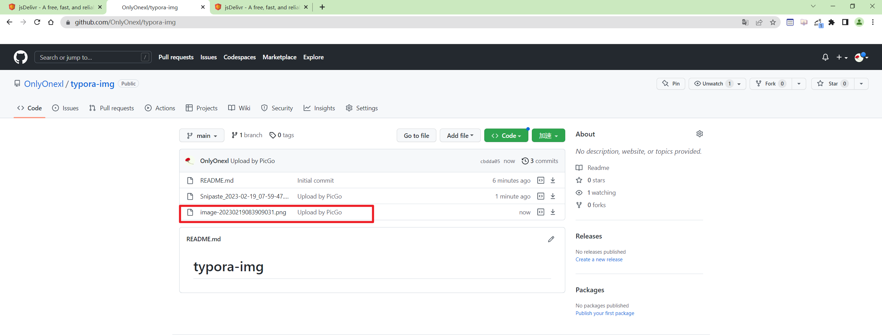Image resolution: width=882 pixels, height=335 pixels.
Task: Toggle the browser side panel icon
Action: pyautogui.click(x=845, y=22)
